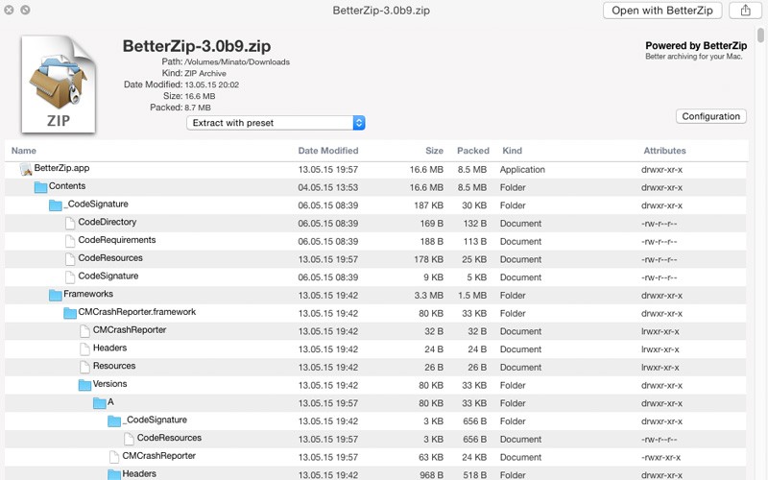Viewport: 768px width, 480px height.
Task: Click the 24 KB packed cell
Action: click(474, 458)
